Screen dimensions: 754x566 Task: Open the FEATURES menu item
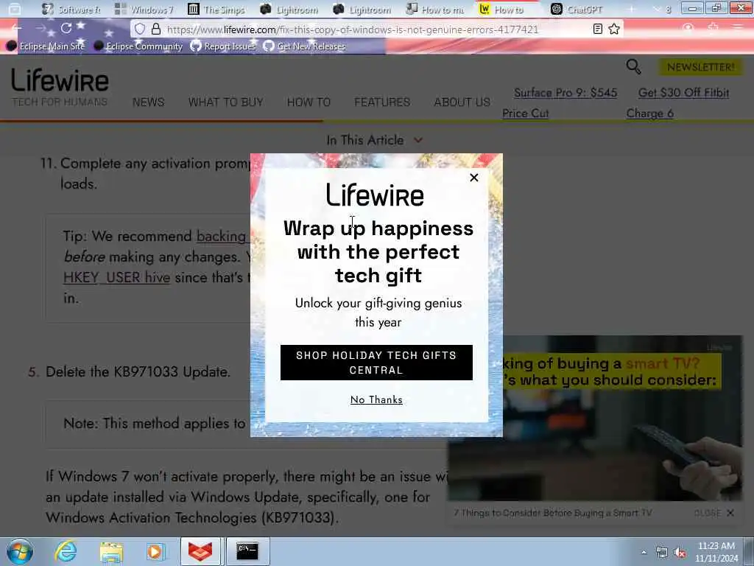[x=382, y=102]
